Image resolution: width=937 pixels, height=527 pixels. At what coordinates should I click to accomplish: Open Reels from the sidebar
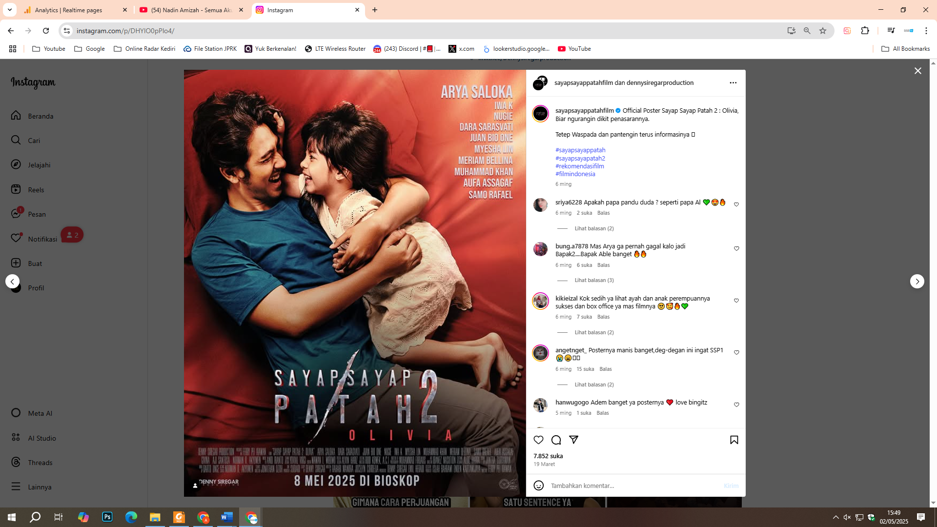27,189
